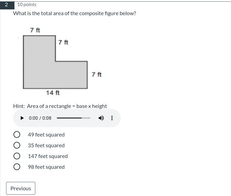Click the composite figure question text

[x=74, y=13]
